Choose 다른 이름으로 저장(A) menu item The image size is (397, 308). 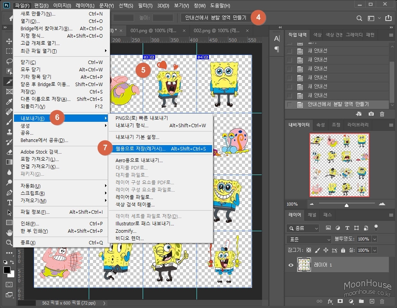click(x=62, y=99)
